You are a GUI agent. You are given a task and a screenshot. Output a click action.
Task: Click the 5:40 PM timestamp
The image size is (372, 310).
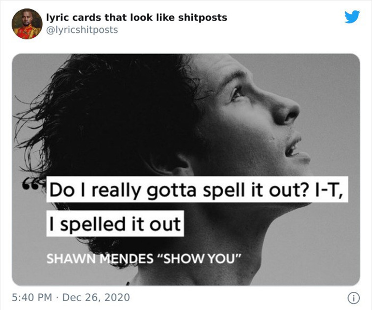tap(32, 297)
